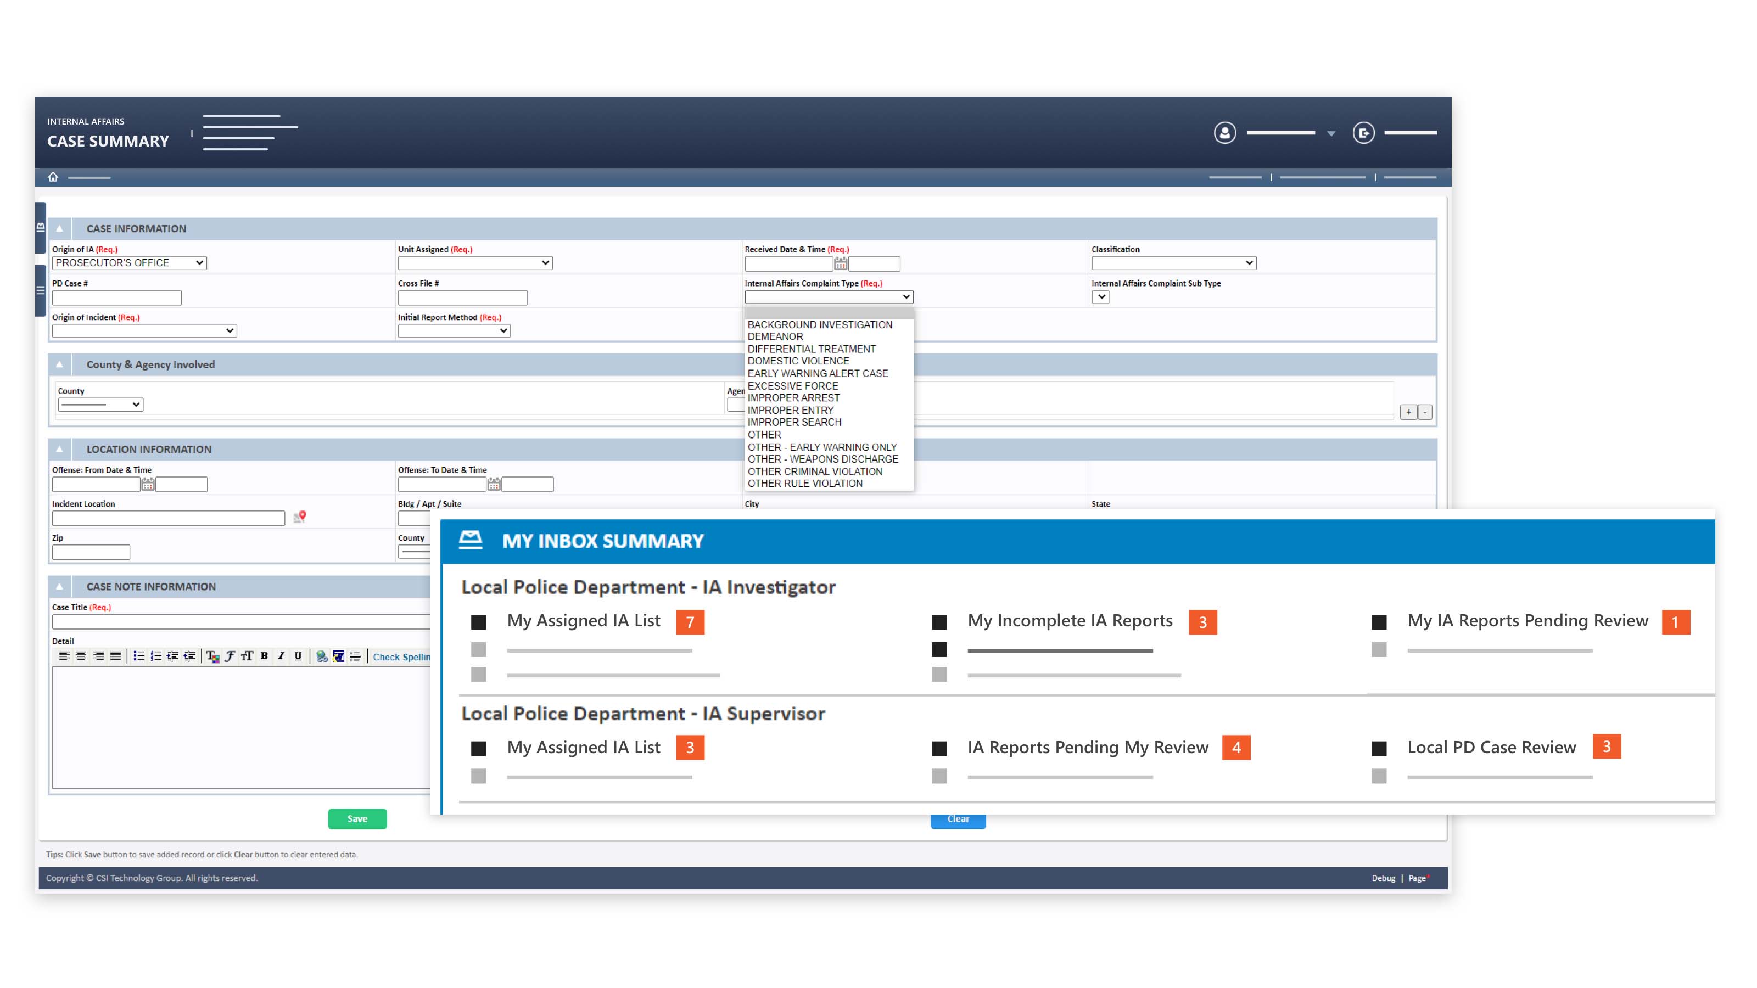Insert hyperlink using globe link icon

(321, 656)
